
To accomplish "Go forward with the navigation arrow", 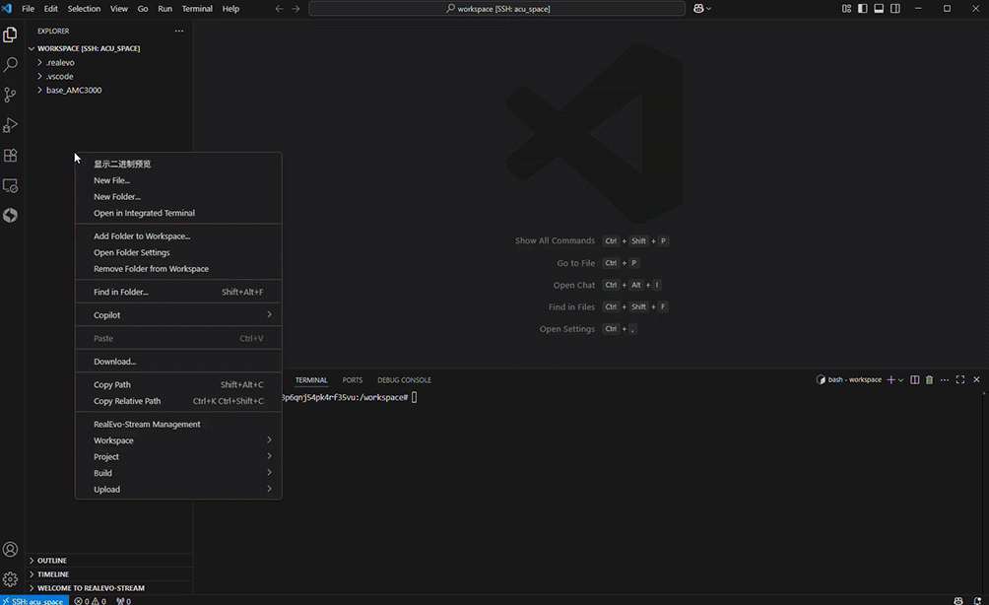I will (x=296, y=9).
